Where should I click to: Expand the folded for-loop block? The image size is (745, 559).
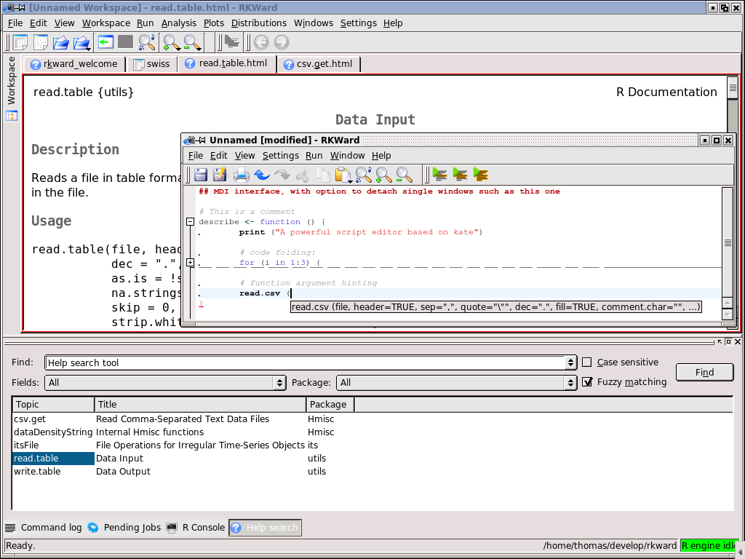coord(190,262)
